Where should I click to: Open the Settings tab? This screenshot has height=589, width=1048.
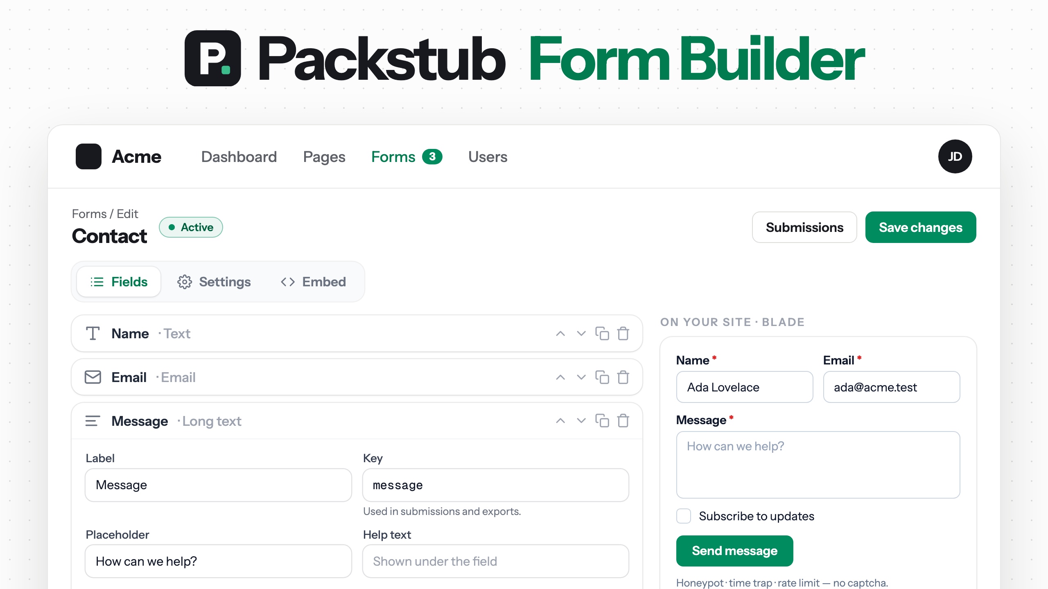pyautogui.click(x=214, y=282)
